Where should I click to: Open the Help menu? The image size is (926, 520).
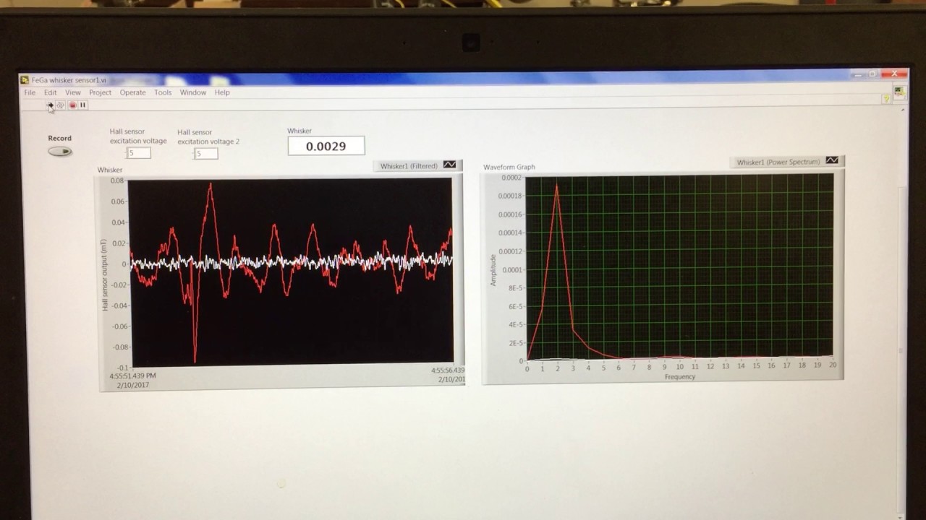(222, 92)
